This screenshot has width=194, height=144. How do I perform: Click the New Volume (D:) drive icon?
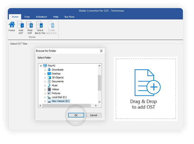(49, 101)
